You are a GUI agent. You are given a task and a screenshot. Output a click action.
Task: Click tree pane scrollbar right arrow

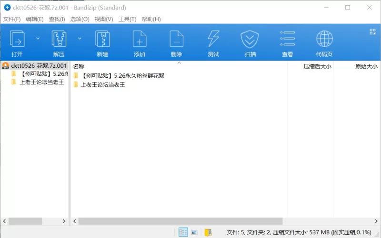[64, 221]
